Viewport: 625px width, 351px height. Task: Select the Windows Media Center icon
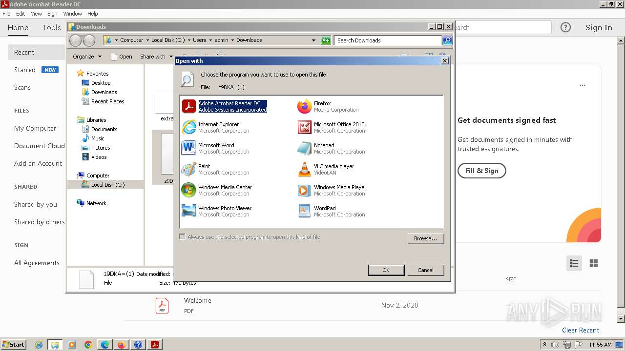click(x=189, y=190)
